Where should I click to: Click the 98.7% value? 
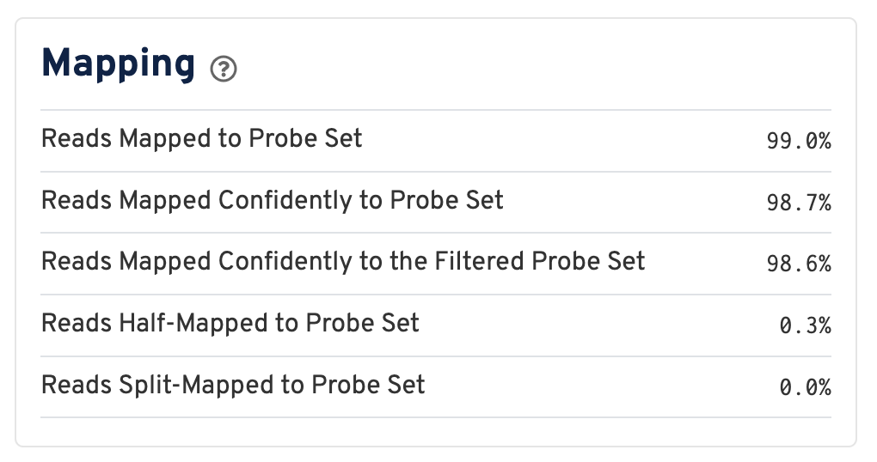[798, 203]
